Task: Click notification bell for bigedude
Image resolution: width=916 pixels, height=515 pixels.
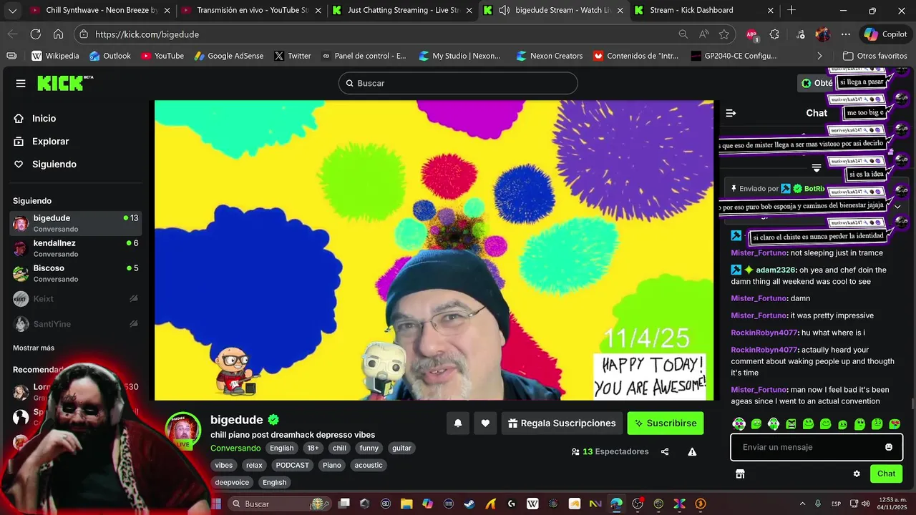Action: pos(458,423)
